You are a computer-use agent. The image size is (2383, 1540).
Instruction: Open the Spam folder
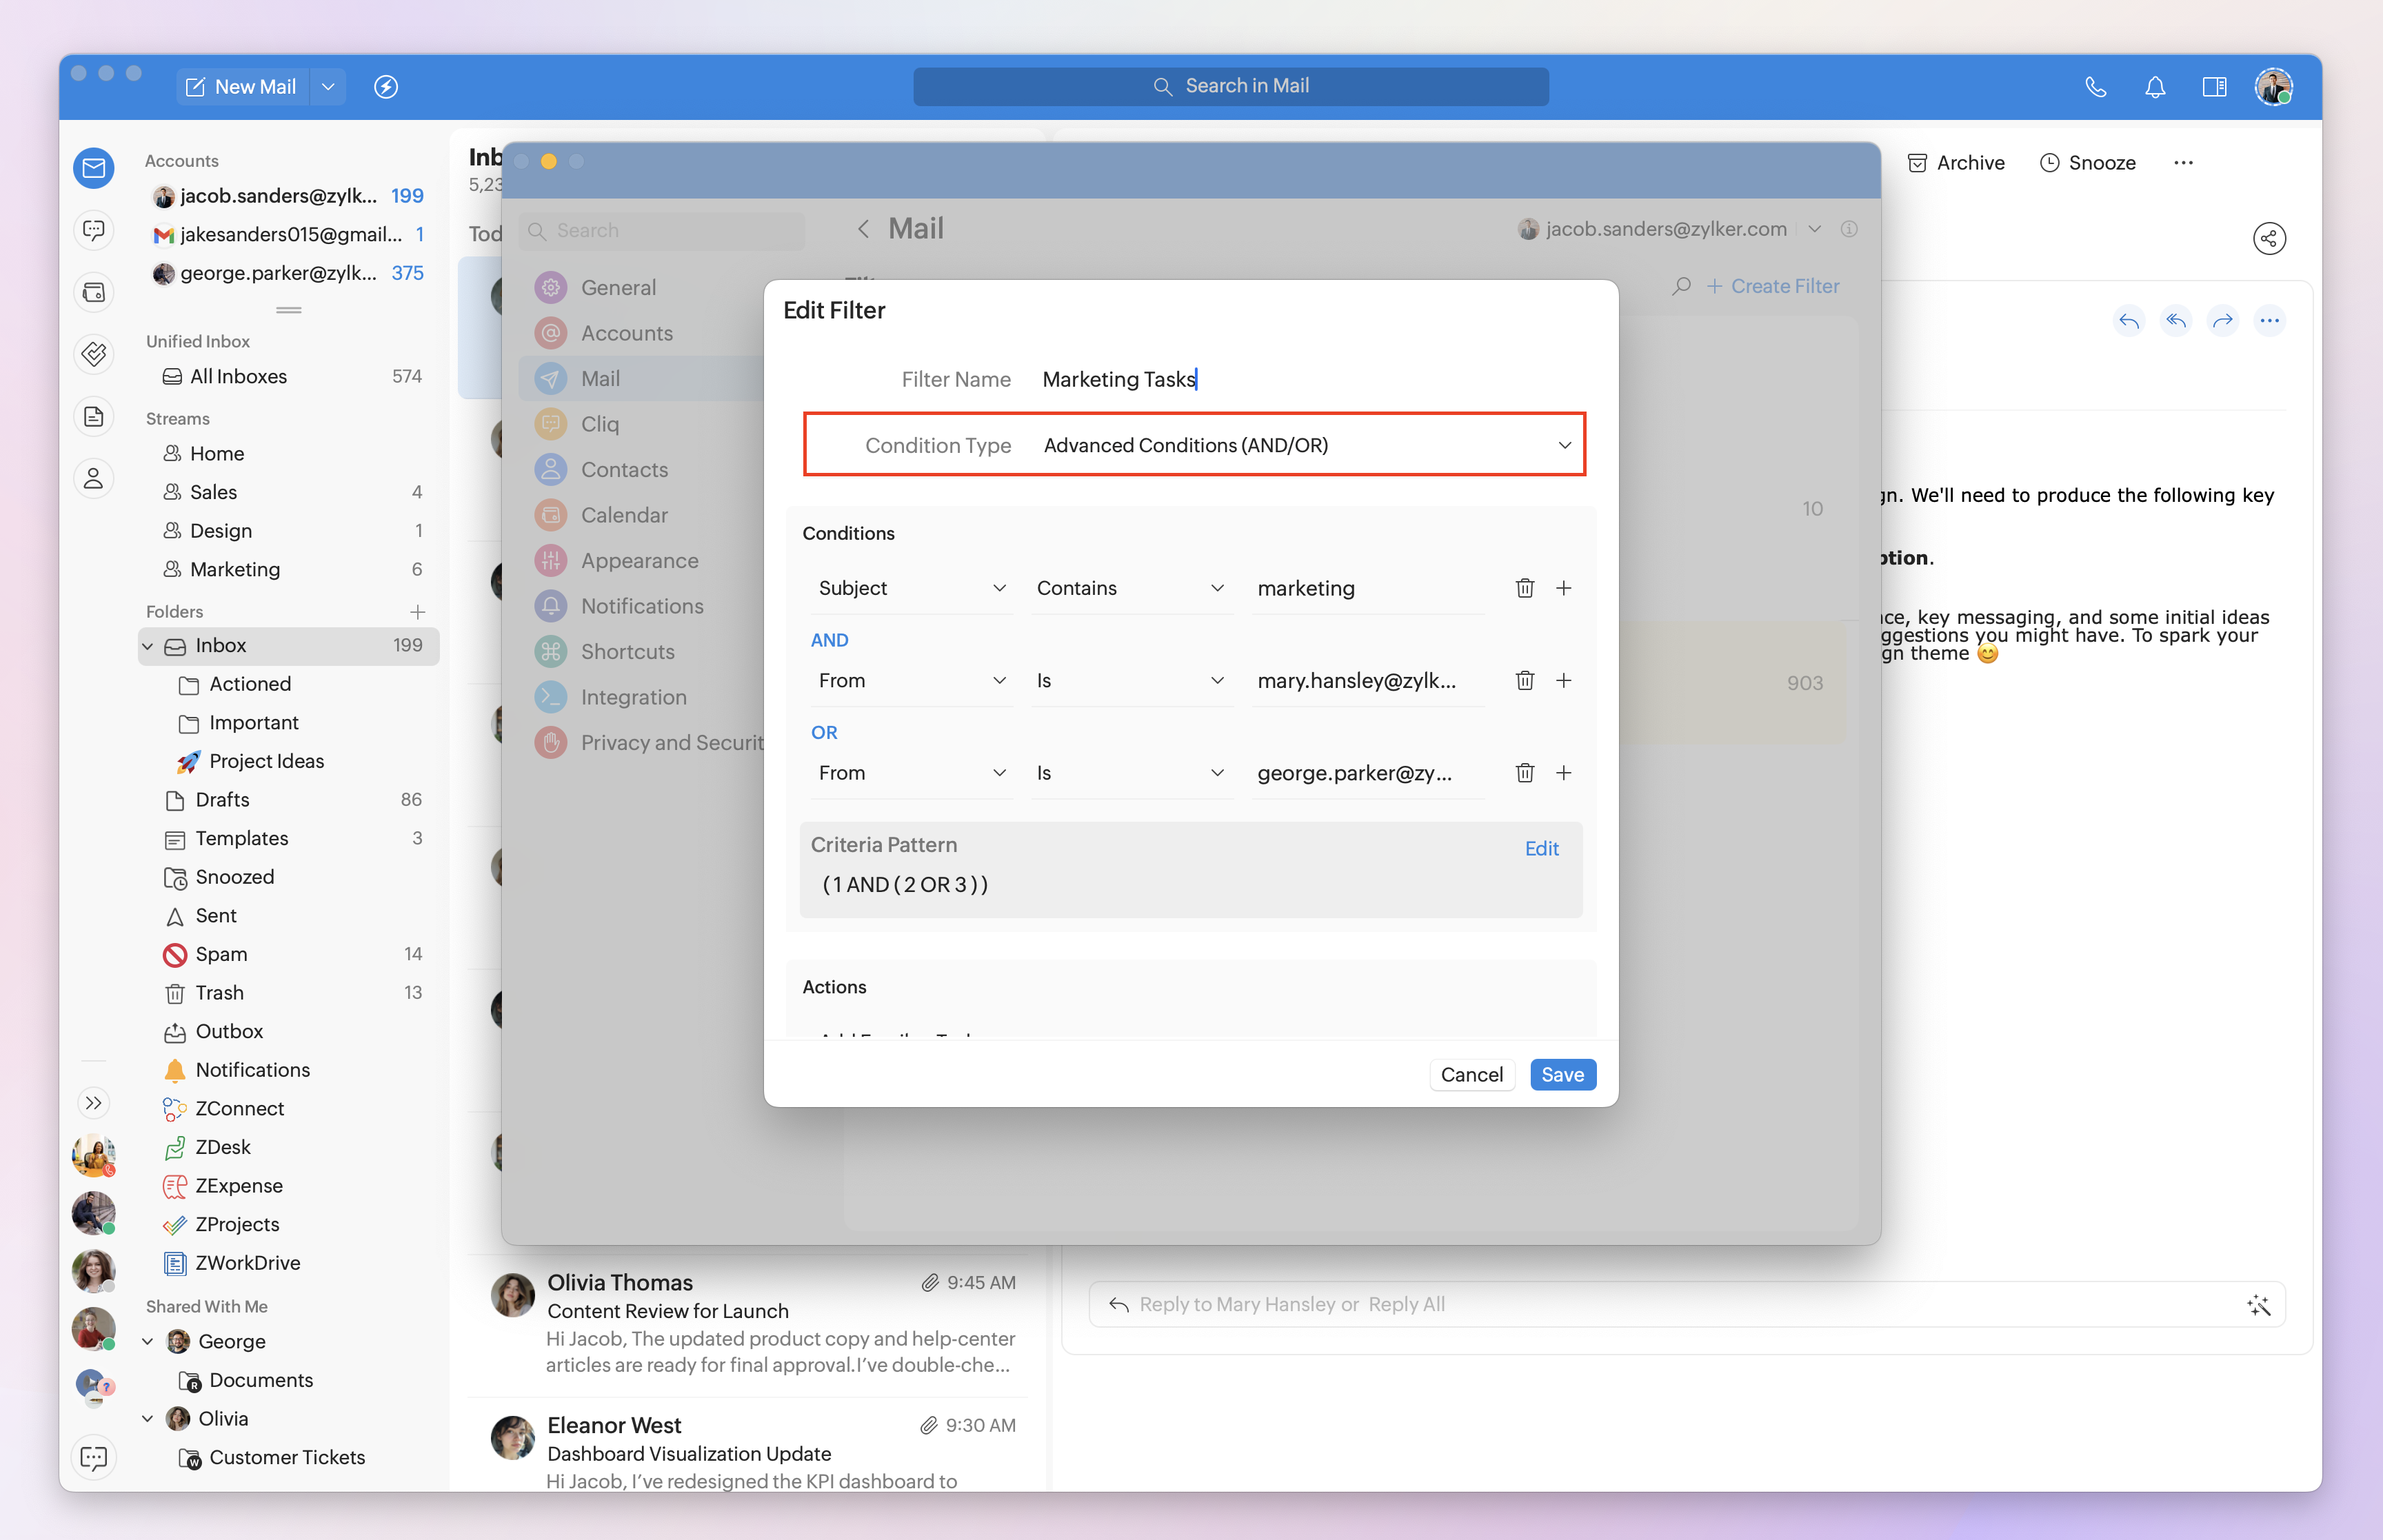pos(221,954)
